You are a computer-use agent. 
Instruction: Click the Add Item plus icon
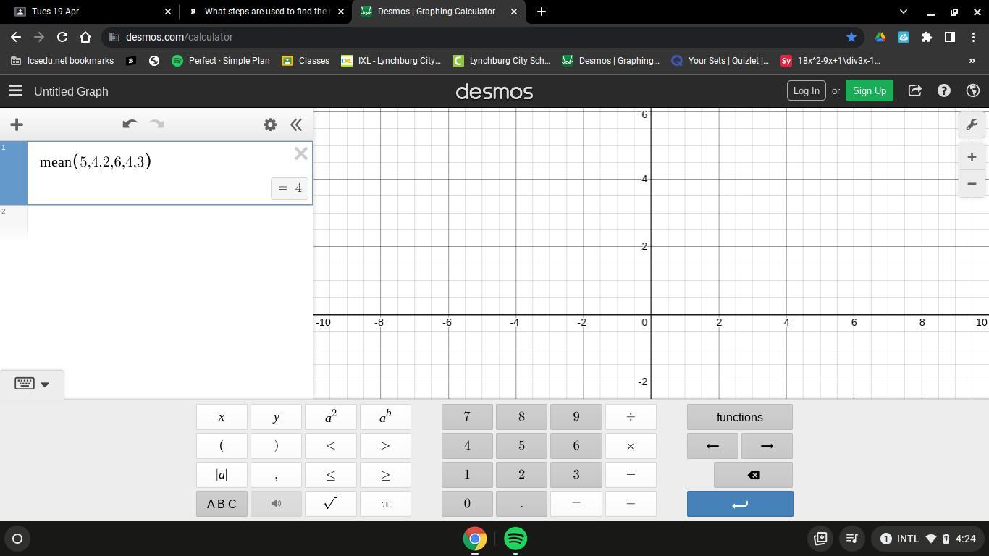click(17, 125)
